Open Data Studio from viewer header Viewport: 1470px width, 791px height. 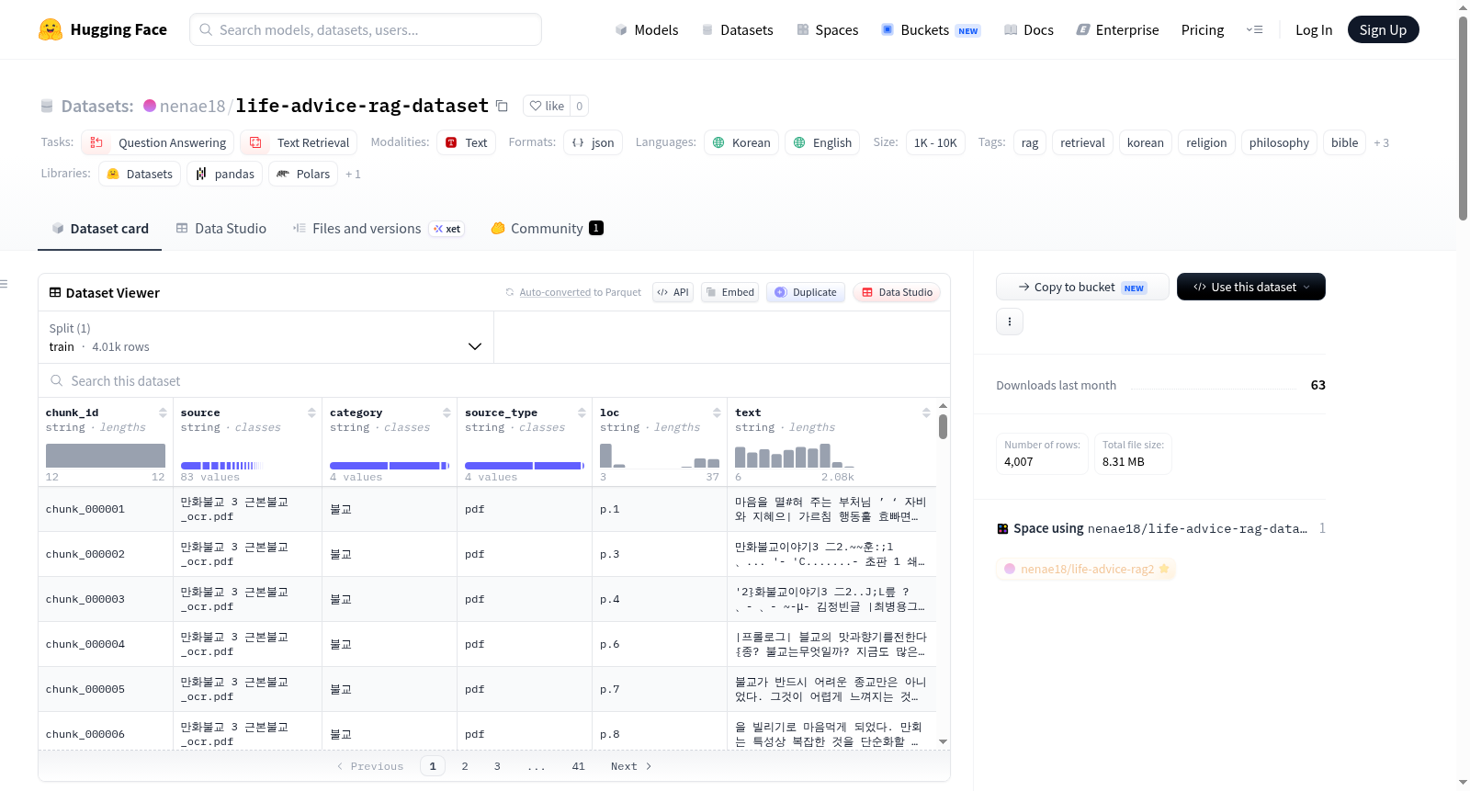click(897, 292)
